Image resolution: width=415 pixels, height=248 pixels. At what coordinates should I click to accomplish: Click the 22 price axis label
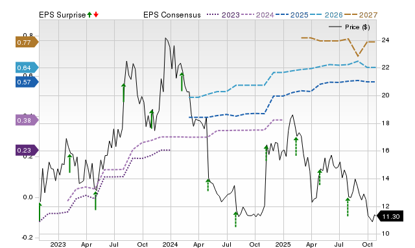click(385, 68)
